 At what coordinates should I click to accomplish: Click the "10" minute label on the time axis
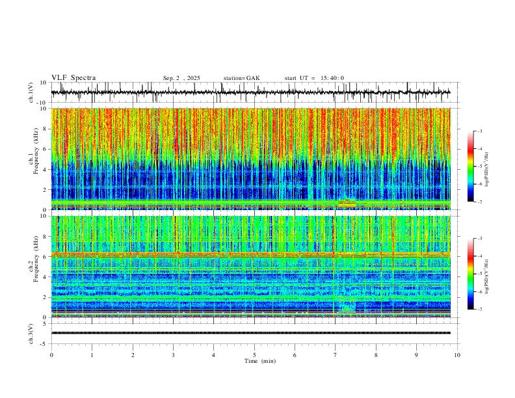pos(457,355)
